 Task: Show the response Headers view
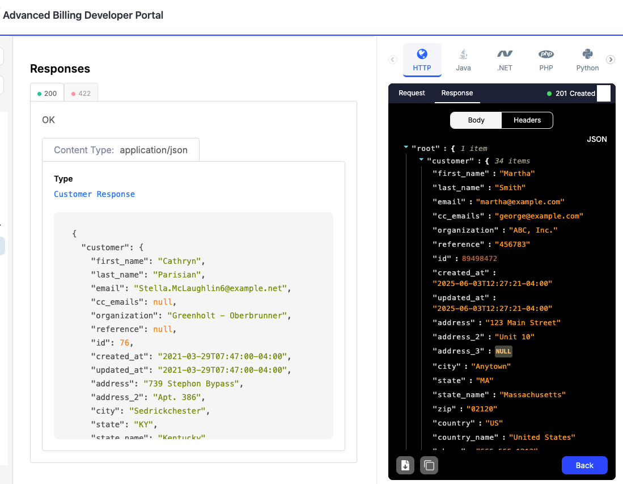(x=527, y=120)
